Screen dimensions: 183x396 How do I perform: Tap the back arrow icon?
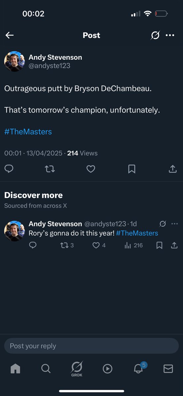tap(10, 35)
